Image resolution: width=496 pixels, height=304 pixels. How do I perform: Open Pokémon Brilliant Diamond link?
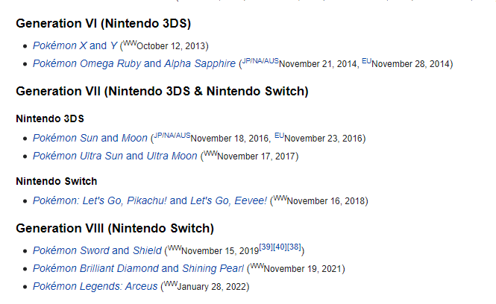(x=96, y=268)
